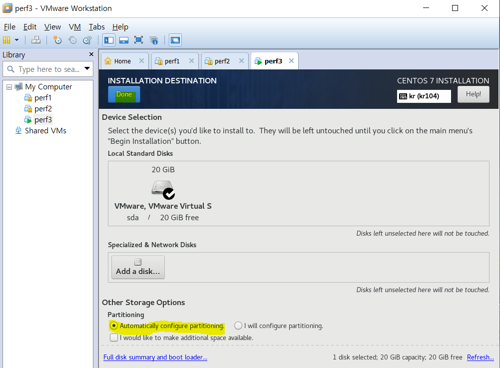Toggle the thumbnail bar view icon
This screenshot has height=368, width=500.
(124, 40)
